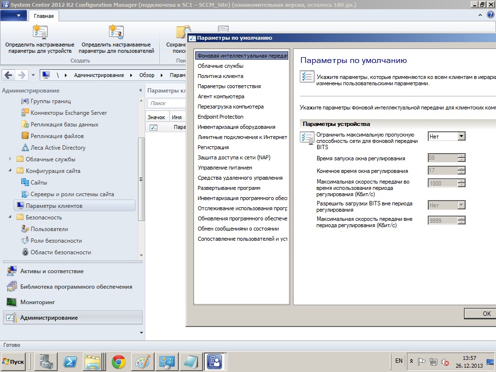The image size is (496, 372).
Task: Click the OK button in dialog
Action: [480, 313]
